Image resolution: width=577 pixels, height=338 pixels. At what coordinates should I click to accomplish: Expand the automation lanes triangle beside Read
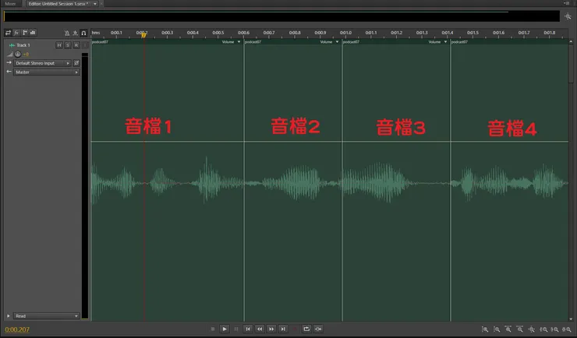pyautogui.click(x=8, y=316)
